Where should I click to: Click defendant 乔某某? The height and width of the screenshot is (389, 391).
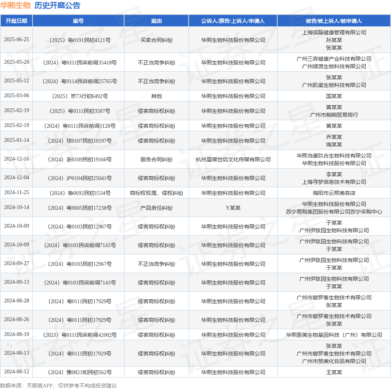coord(334,137)
